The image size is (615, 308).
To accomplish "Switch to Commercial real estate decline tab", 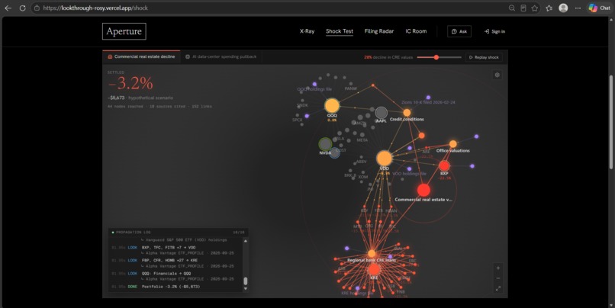I will pyautogui.click(x=141, y=57).
